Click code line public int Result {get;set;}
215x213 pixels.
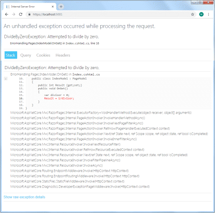[60, 85]
